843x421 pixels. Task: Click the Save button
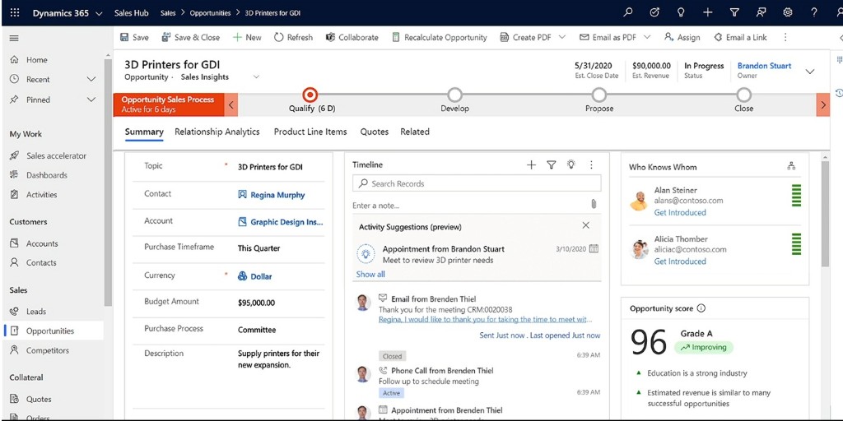(134, 38)
